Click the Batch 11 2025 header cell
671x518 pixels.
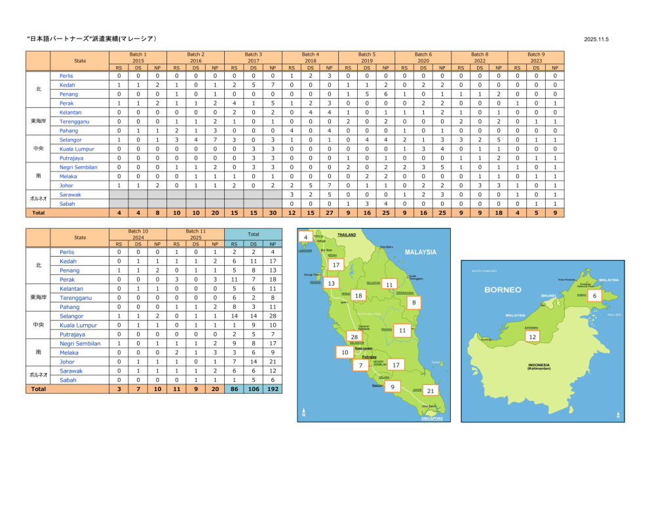[x=195, y=234]
